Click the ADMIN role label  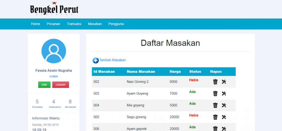(x=54, y=77)
